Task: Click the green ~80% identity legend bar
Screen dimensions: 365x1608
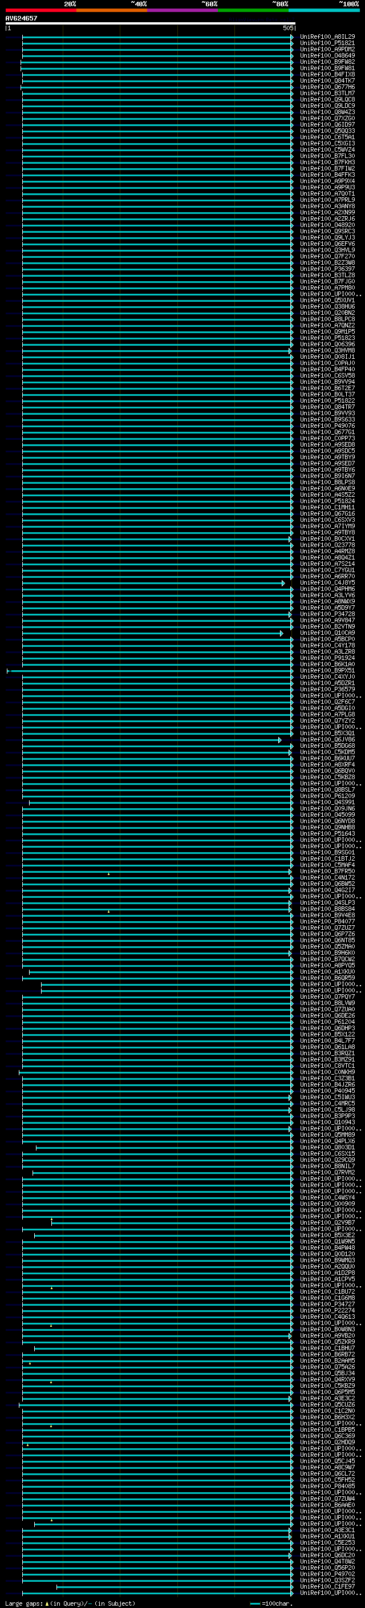Action: (253, 10)
